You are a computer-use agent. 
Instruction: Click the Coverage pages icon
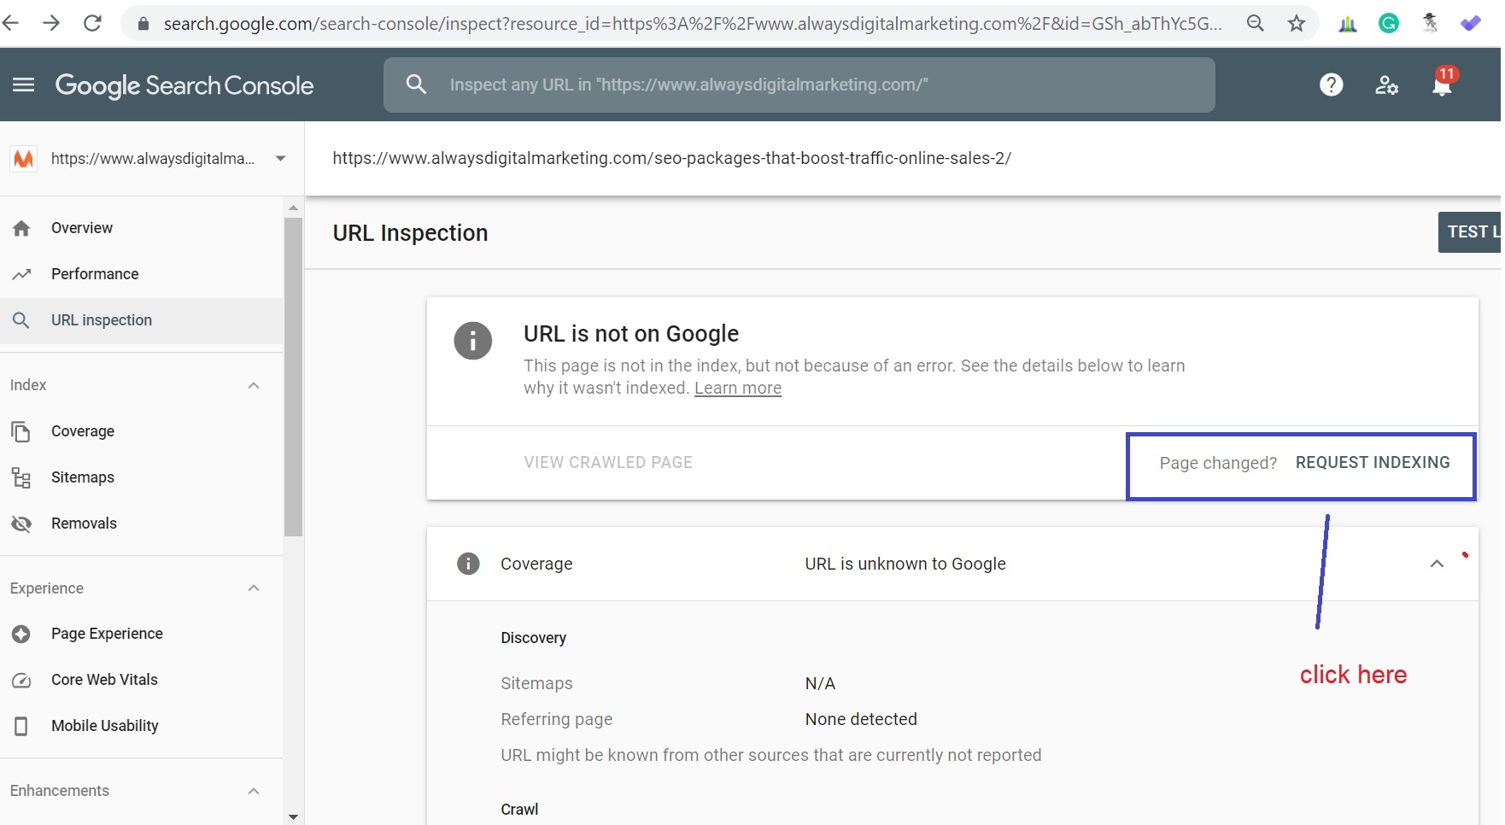21,431
